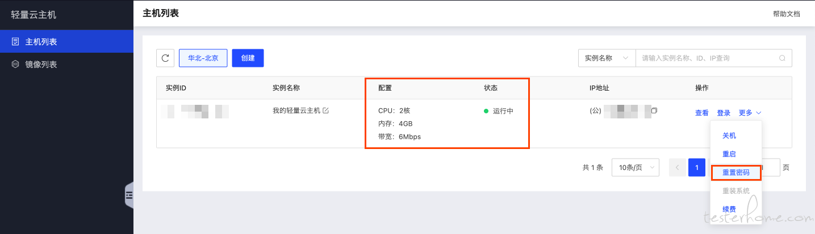Click the search input for instance name
This screenshot has height=234, width=815.
tap(707, 58)
